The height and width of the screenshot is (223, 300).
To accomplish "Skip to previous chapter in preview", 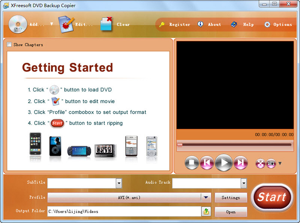I will [207, 163].
